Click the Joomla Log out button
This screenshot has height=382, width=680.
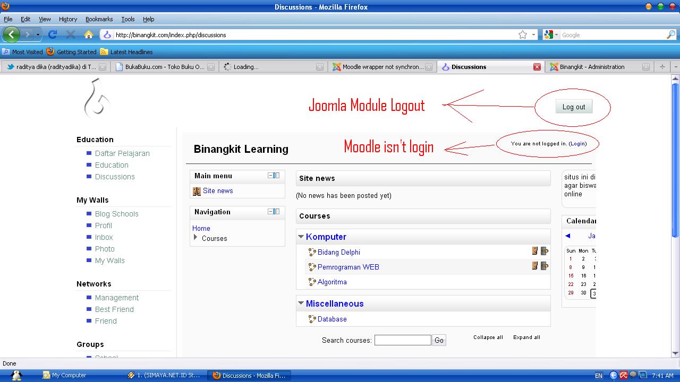tap(574, 107)
